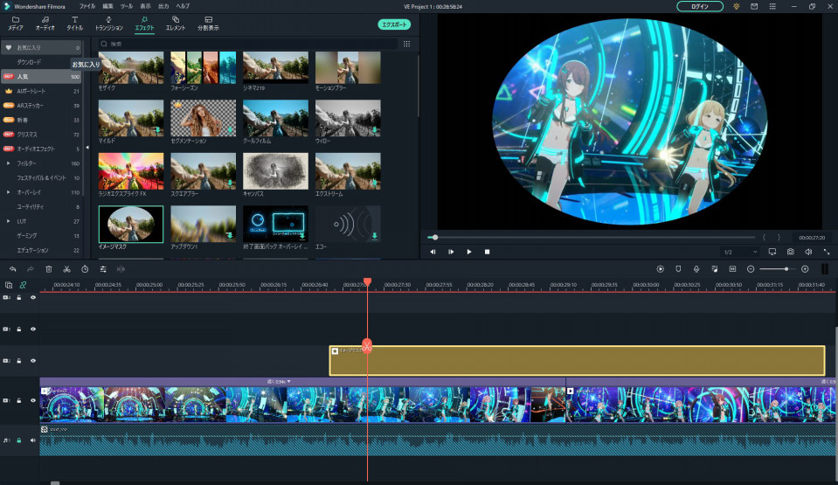Click the redo arrow icon
The image size is (838, 485).
(x=31, y=269)
